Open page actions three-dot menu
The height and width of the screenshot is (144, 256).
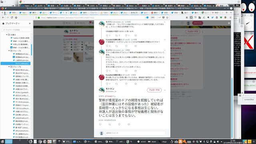pos(160,18)
